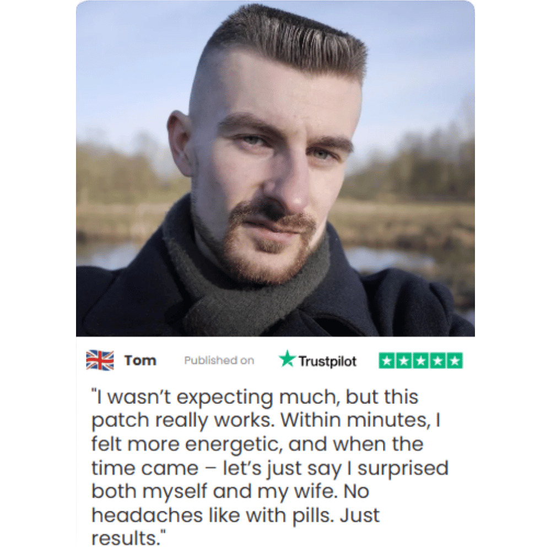Image resolution: width=551 pixels, height=551 pixels.
Task: Click the UK flag icon
Action: pyautogui.click(x=100, y=360)
